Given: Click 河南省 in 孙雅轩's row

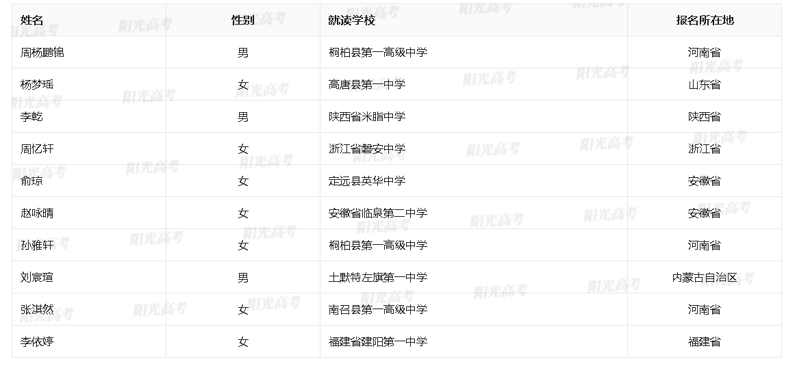Looking at the screenshot, I should (705, 245).
